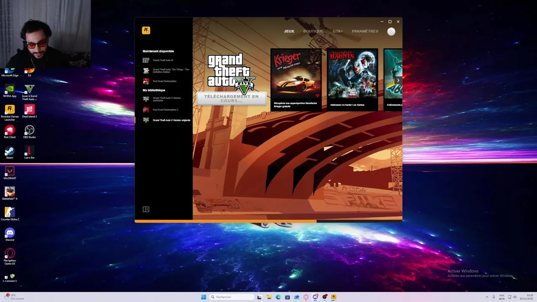Open Red Dead Redemption 2 from the library
This screenshot has width=537, height=302.
[x=164, y=110]
